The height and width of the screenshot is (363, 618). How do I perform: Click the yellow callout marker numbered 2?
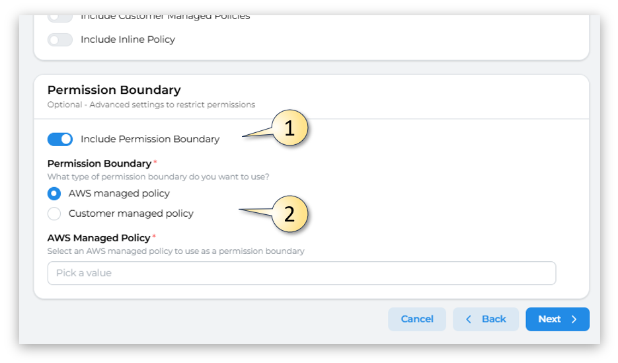point(290,214)
